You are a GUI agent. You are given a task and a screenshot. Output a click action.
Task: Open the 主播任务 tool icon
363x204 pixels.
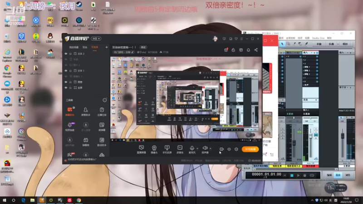[102, 112]
